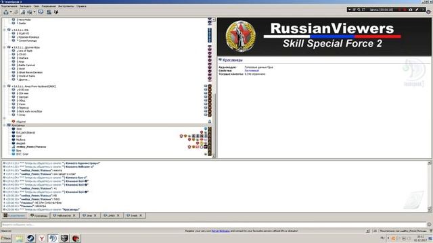Click the channel icon beside World of Tanks
This screenshot has width=433, height=243.
click(x=14, y=76)
